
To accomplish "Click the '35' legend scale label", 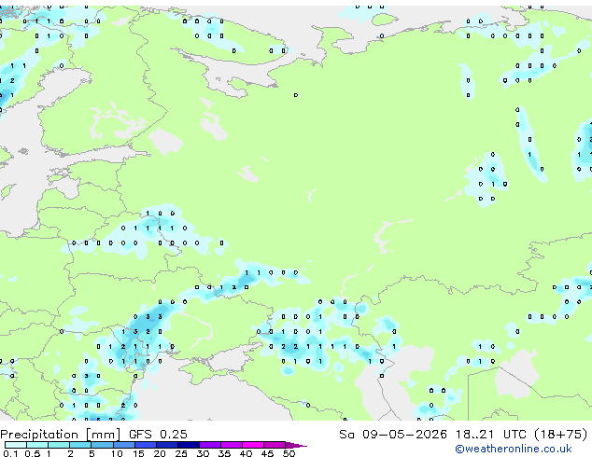I will pos(224,453).
